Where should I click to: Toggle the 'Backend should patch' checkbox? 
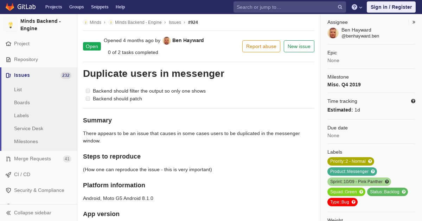coord(88,99)
